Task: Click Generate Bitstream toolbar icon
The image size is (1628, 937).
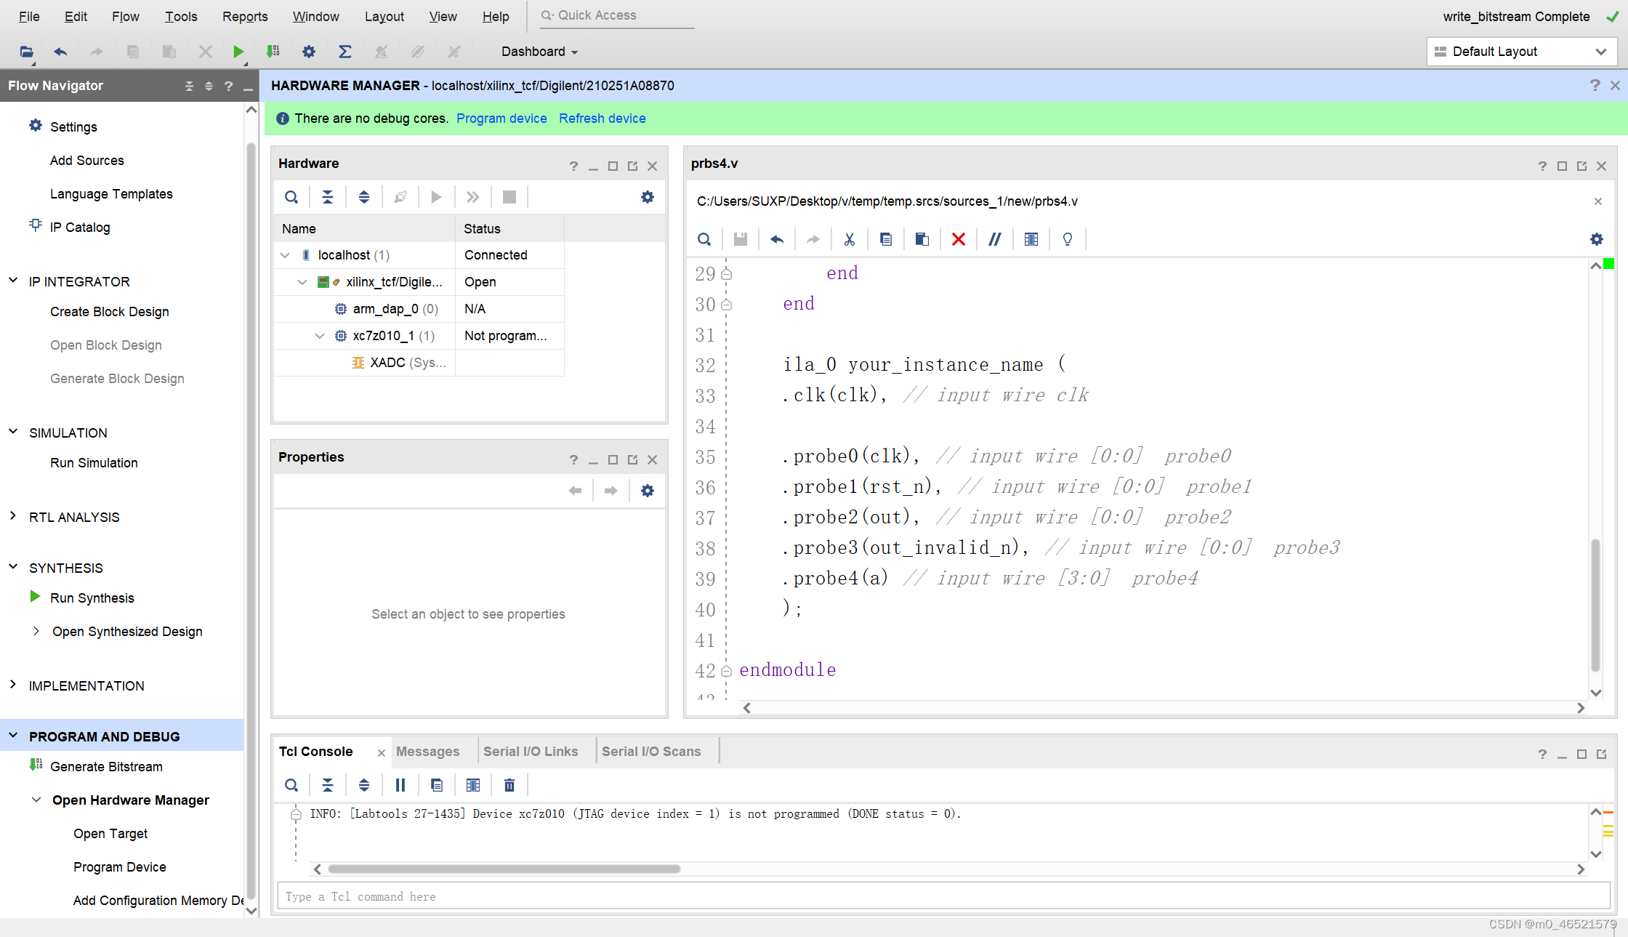Action: click(273, 52)
